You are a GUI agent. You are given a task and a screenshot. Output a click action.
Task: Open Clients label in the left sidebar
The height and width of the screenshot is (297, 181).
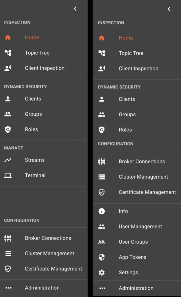(x=33, y=99)
